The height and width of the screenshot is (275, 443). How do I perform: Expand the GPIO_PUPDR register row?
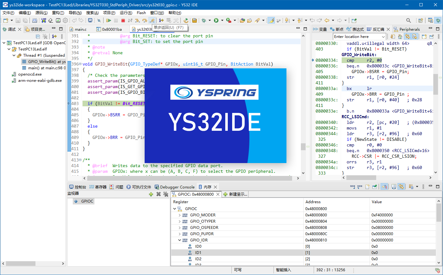179,234
